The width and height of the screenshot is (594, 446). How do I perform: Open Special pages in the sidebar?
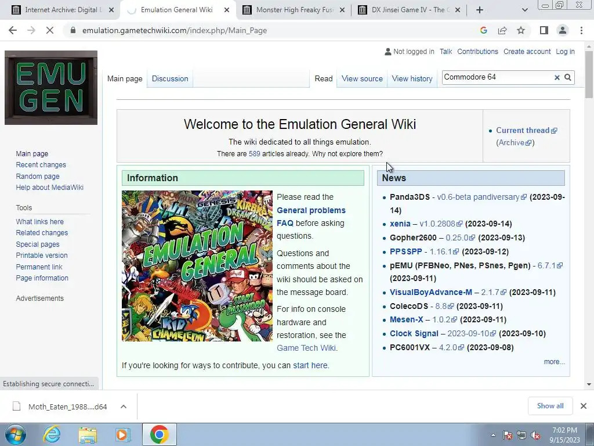[38, 244]
